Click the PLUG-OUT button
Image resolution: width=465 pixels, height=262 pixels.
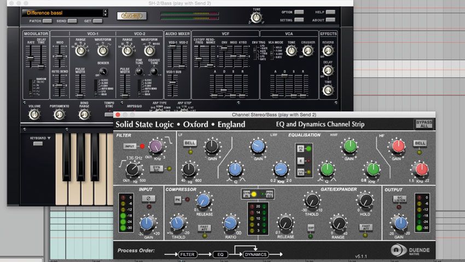pyautogui.click(x=132, y=16)
